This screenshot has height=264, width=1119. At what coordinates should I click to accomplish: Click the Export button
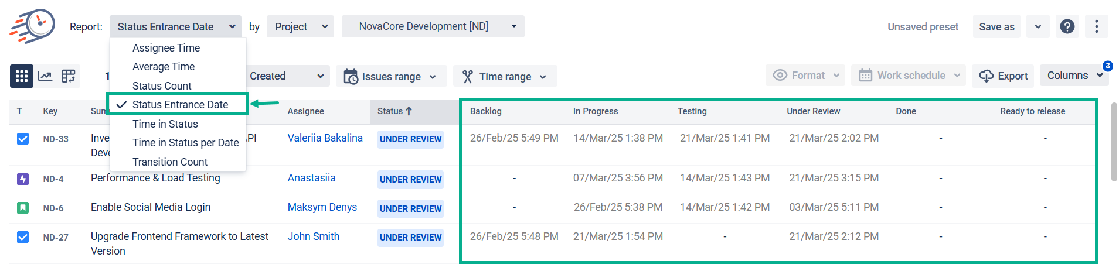[x=1003, y=76]
